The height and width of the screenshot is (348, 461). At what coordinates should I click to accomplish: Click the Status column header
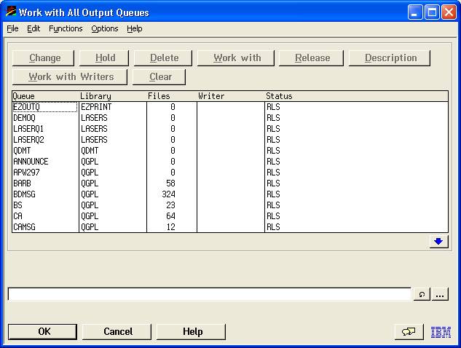[x=279, y=96]
